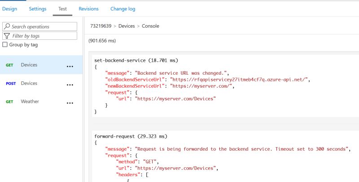Click the url value in set-backend-service request
The height and width of the screenshot is (182, 359).
175,99
